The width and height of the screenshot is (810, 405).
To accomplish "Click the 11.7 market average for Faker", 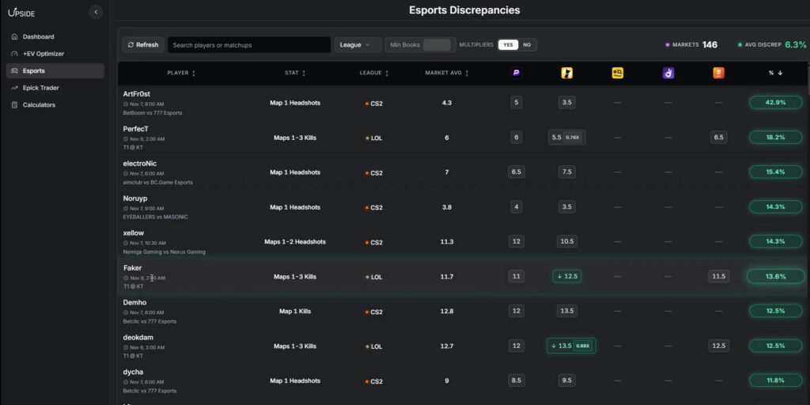I will [447, 277].
